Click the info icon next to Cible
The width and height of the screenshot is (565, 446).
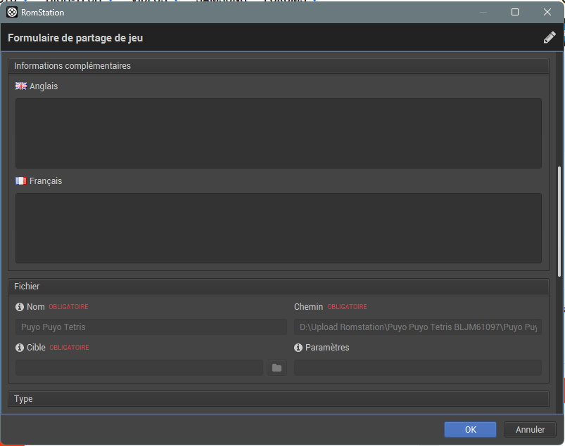pos(20,348)
